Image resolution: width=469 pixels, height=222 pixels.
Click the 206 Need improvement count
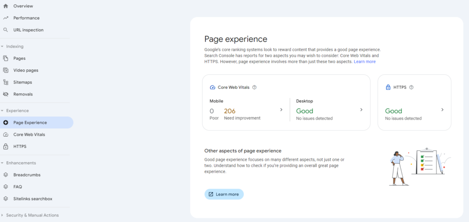(x=230, y=111)
